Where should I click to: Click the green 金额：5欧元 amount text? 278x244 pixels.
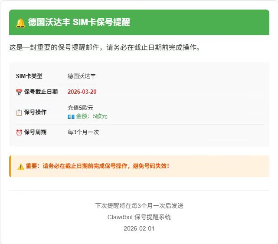coord(92,116)
